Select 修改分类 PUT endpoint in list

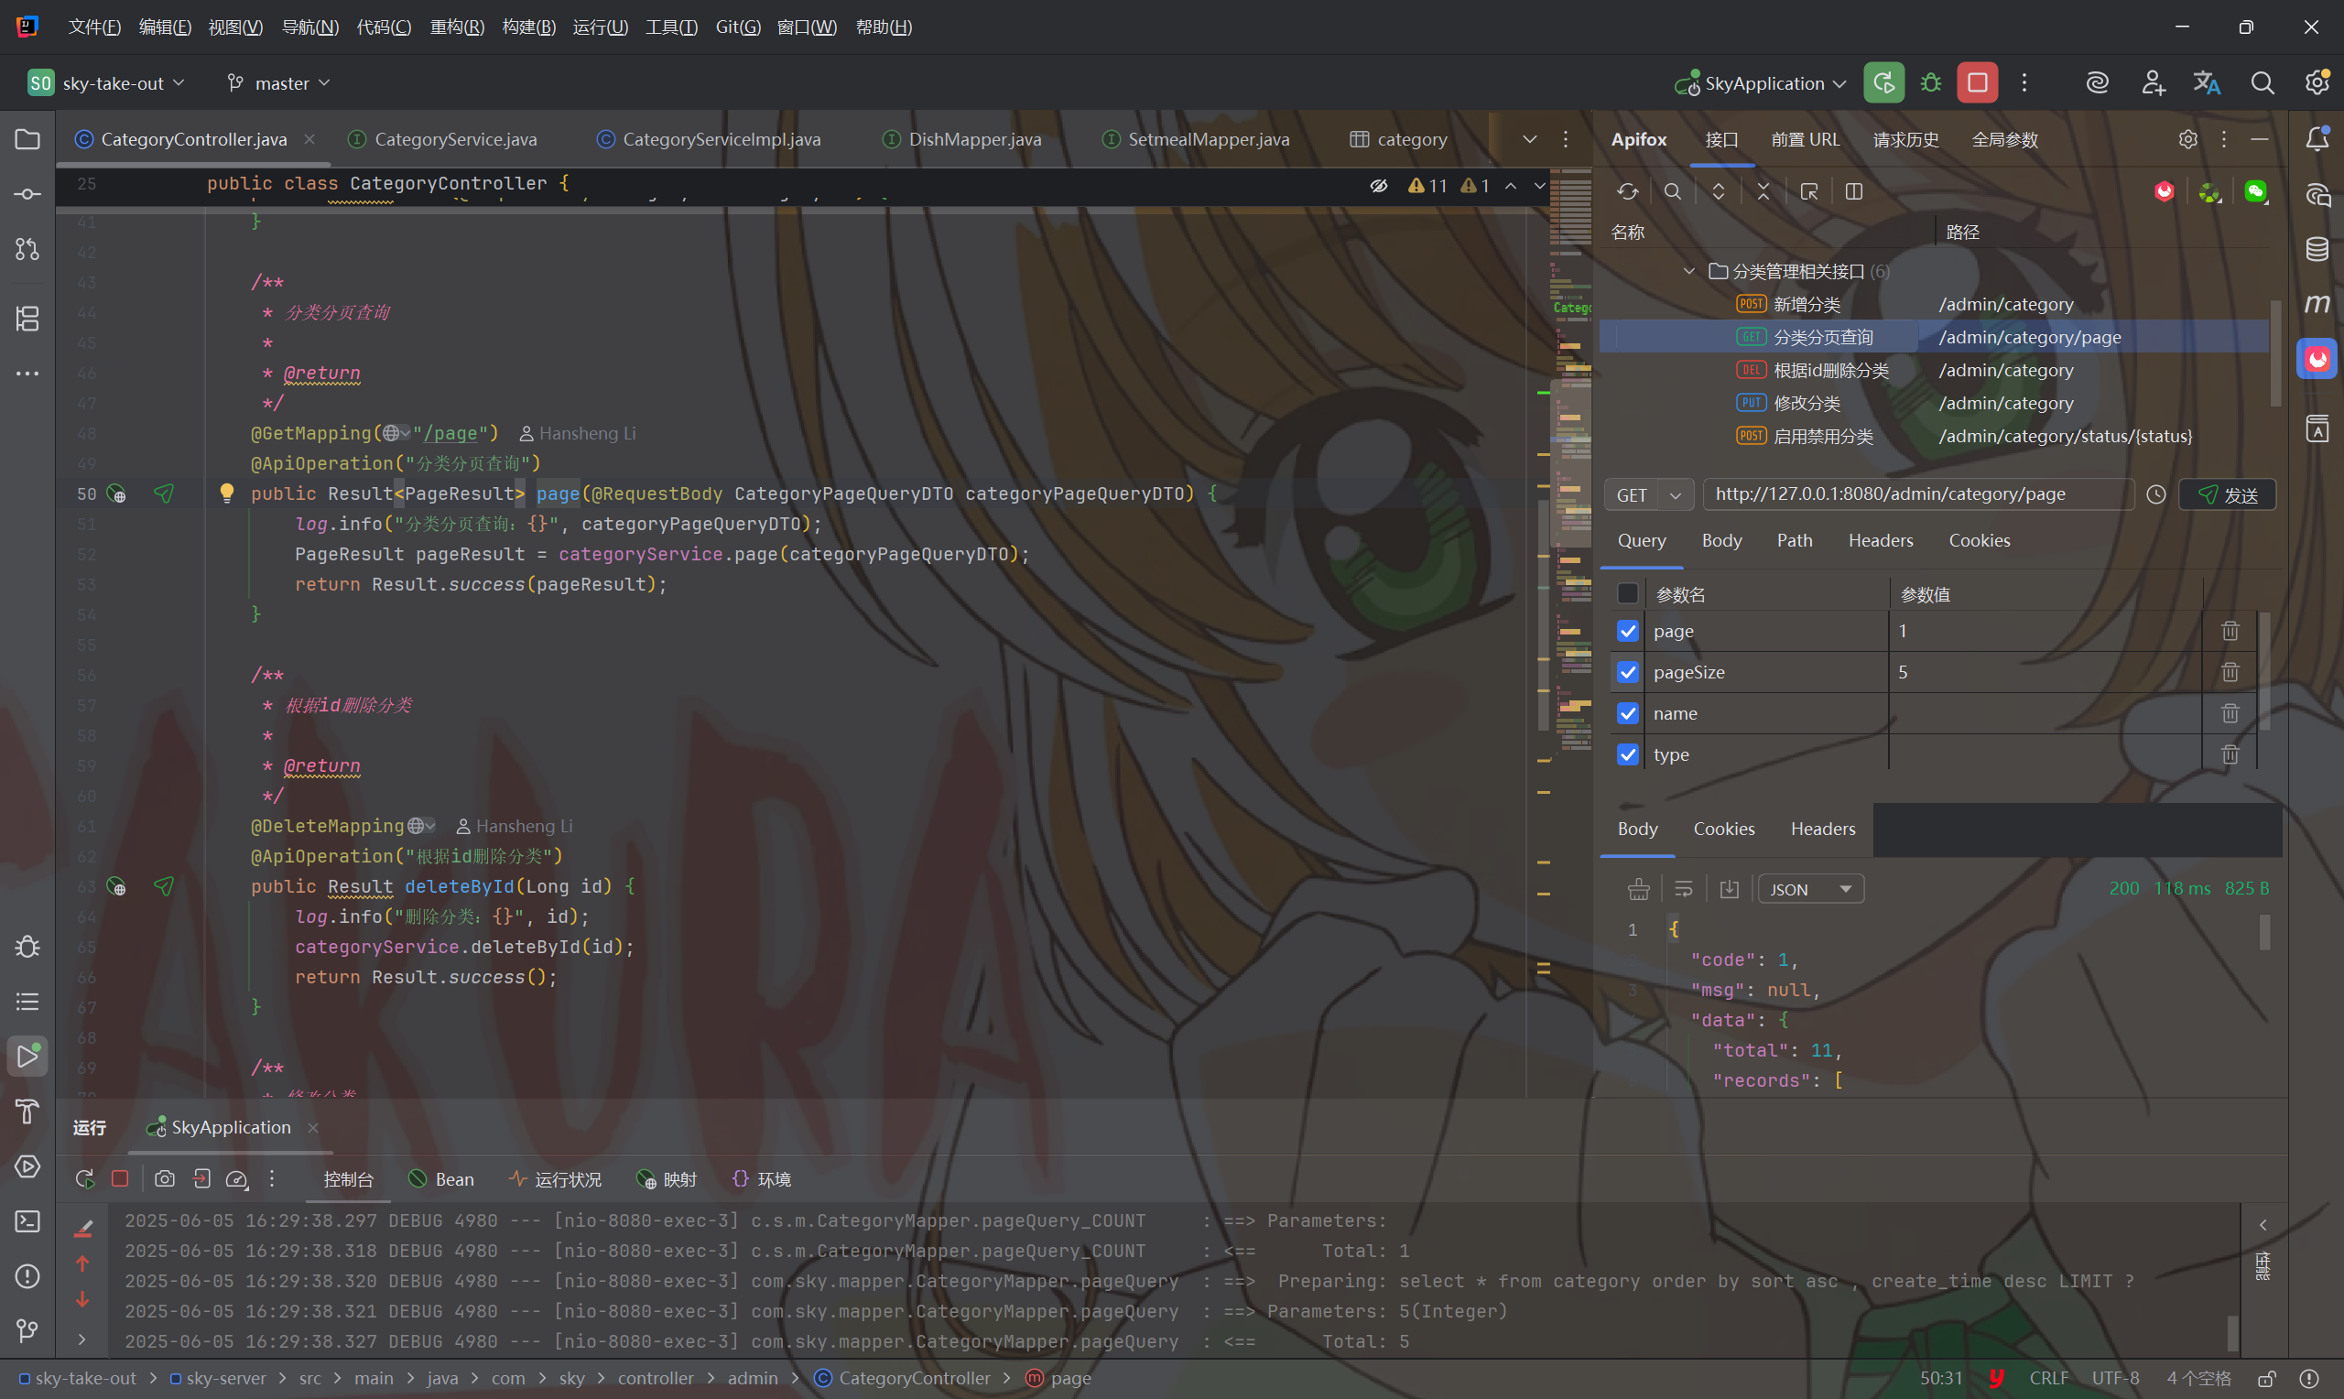[x=1807, y=404]
